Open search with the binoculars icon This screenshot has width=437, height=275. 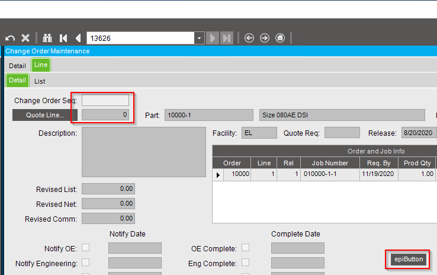click(47, 38)
